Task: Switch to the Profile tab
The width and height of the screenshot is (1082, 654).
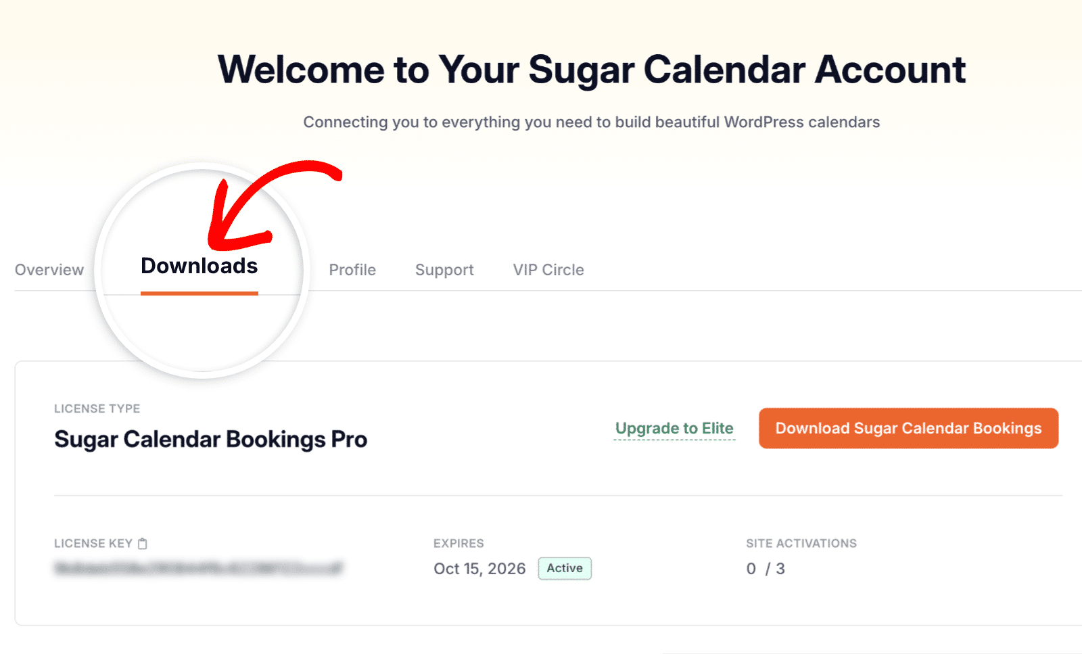Action: pos(352,270)
